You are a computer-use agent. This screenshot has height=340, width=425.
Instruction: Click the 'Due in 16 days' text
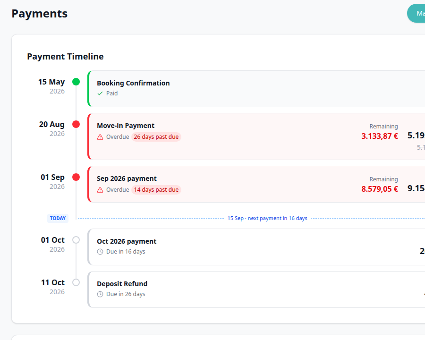click(x=126, y=252)
